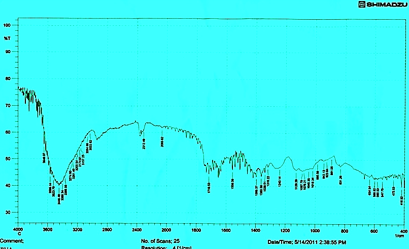This screenshot has width=409, height=249.
Task: Click the 1000 x-axis tick value
Action: (x=315, y=230)
